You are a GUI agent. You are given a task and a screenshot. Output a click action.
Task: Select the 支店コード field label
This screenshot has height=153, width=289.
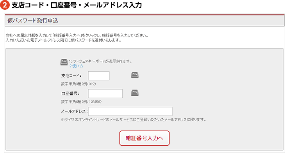click(x=71, y=76)
